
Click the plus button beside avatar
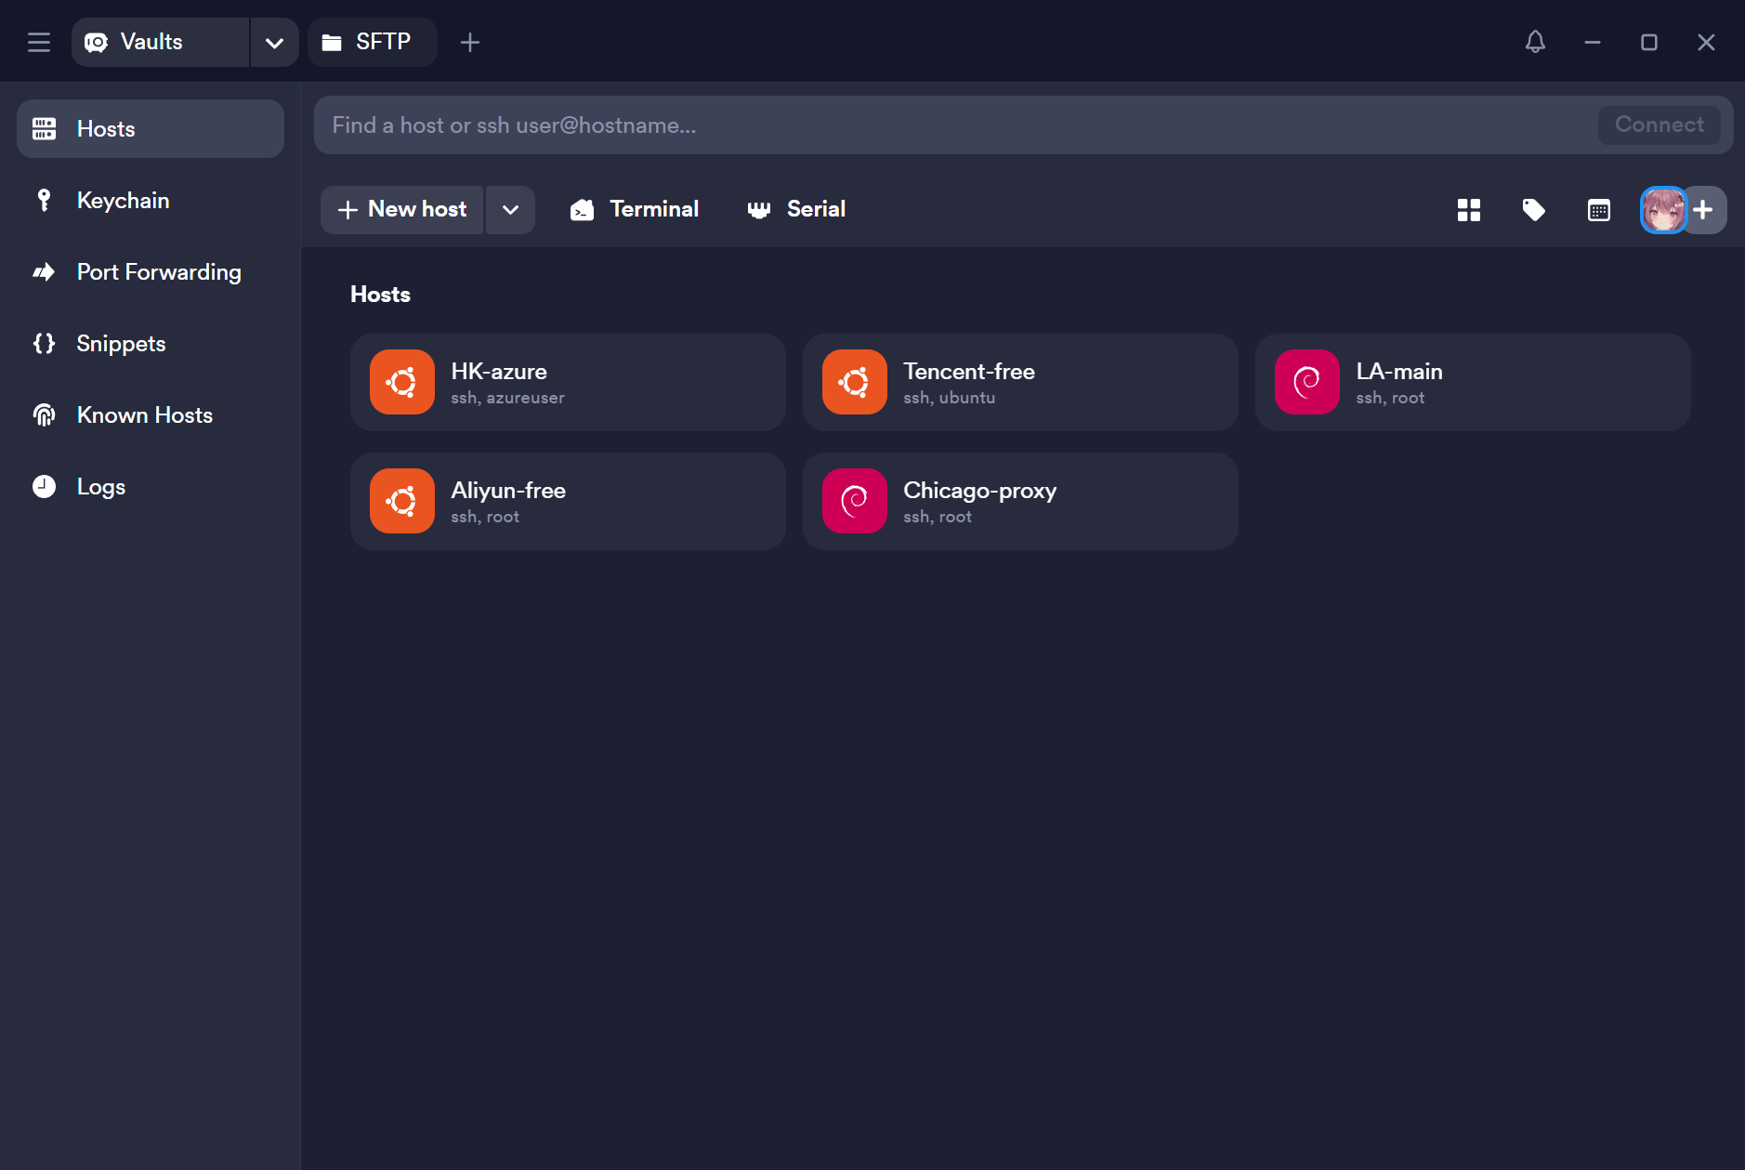pos(1704,210)
